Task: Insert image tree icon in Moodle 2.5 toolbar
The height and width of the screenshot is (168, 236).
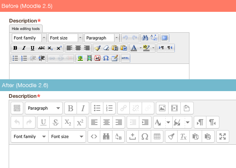Action: [80, 58]
